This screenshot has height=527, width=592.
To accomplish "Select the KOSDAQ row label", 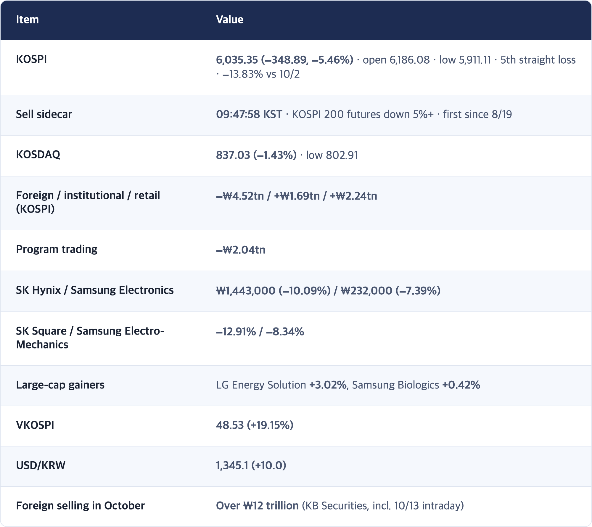I will click(x=38, y=155).
